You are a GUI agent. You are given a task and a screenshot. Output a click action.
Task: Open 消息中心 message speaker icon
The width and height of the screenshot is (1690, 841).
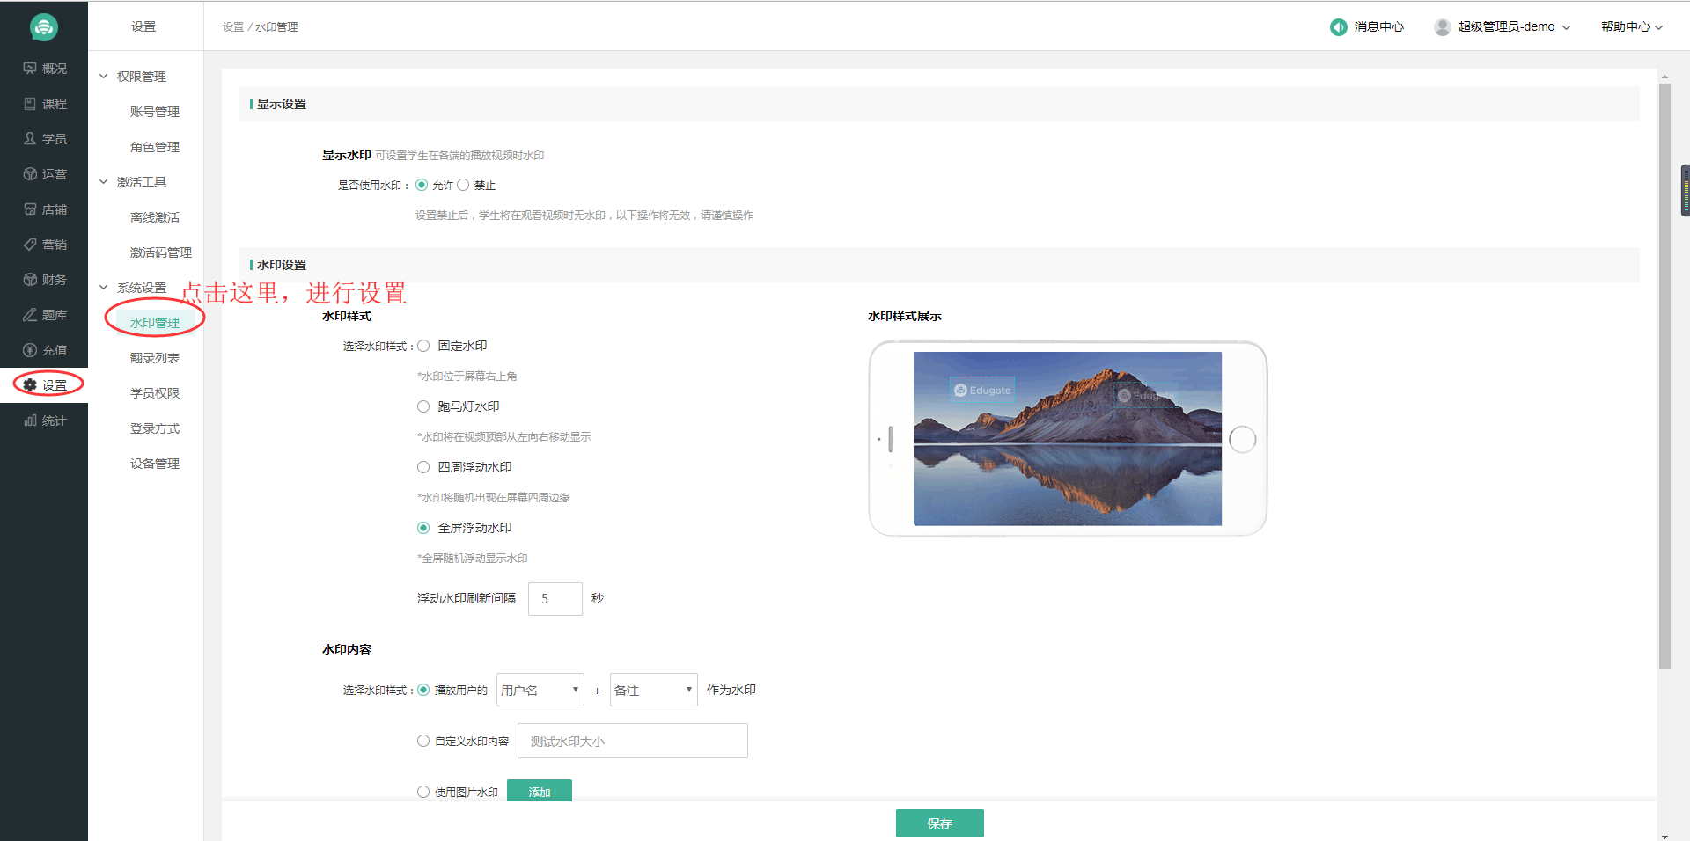point(1338,27)
